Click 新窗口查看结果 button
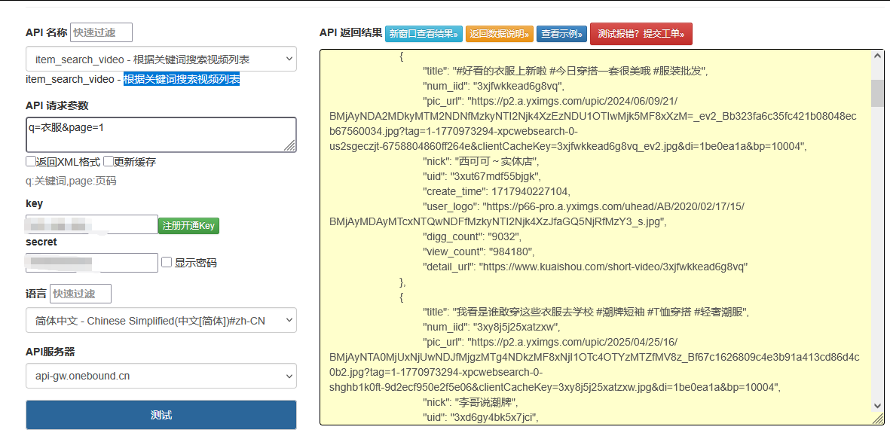Viewport: 890px width, 442px height. [x=424, y=34]
